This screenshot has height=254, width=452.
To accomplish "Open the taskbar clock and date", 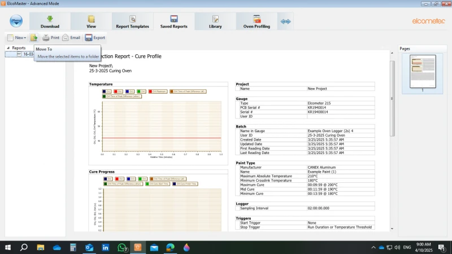I will tap(424, 247).
